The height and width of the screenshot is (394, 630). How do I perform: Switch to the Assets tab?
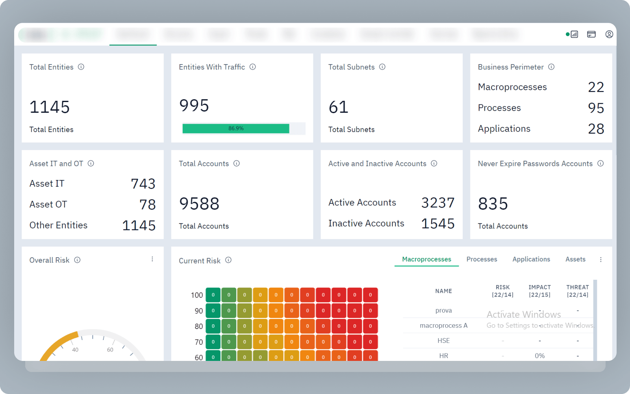575,259
